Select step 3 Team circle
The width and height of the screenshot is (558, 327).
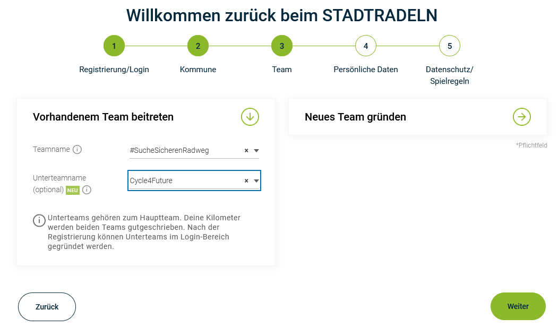point(282,46)
